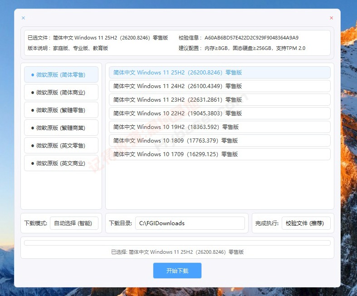357x296 pixels.
Task: Click the 建议配置 requirements text
Action: point(242,48)
